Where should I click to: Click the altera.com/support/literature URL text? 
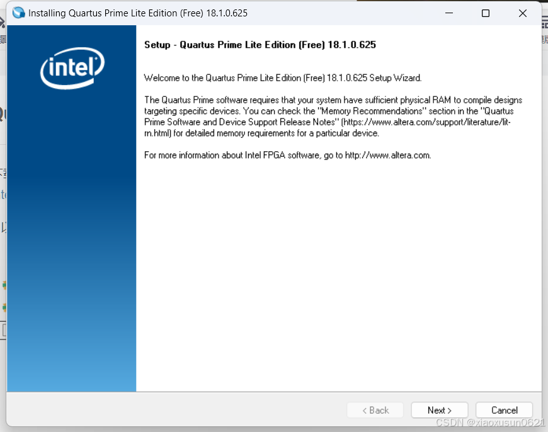click(426, 122)
